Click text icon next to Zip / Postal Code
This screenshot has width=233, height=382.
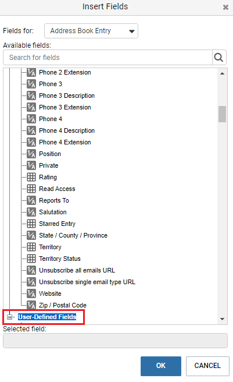click(31, 305)
